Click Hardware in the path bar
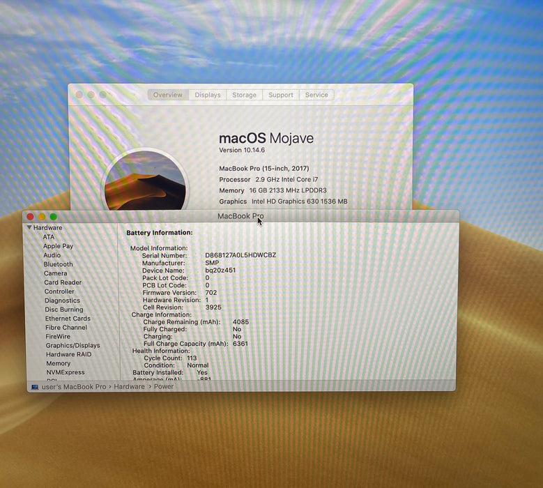The width and height of the screenshot is (543, 488). [x=129, y=386]
